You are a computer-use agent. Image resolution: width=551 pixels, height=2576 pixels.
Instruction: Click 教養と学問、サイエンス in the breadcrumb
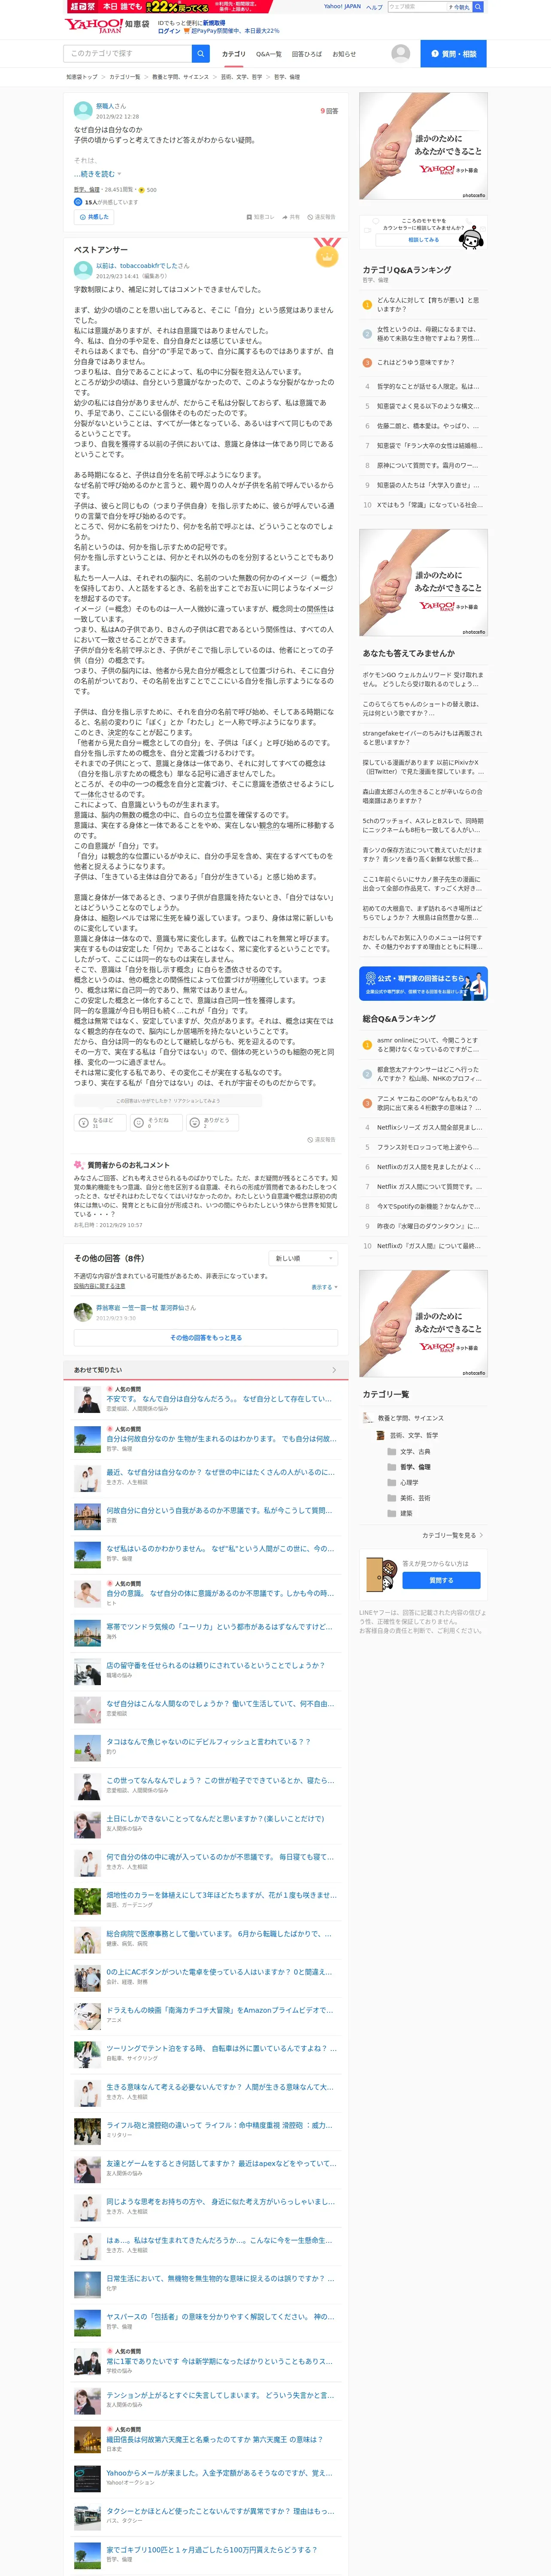(x=181, y=77)
